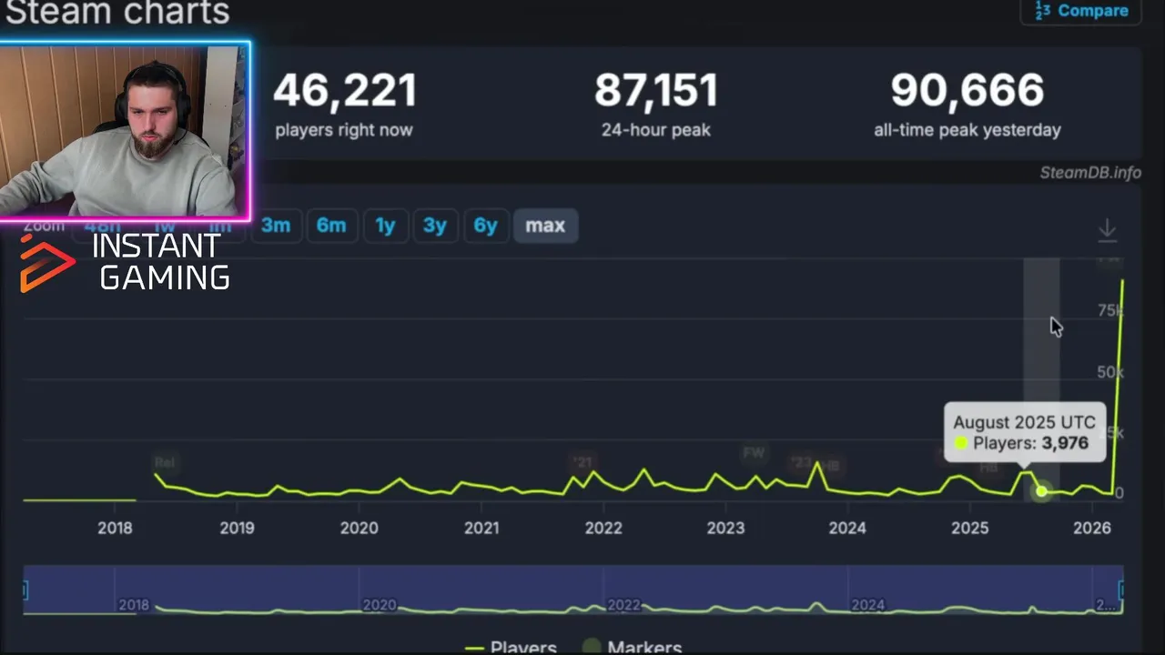Click the 2025 x-axis label
Viewport: 1165px width, 655px height.
pyautogui.click(x=970, y=528)
